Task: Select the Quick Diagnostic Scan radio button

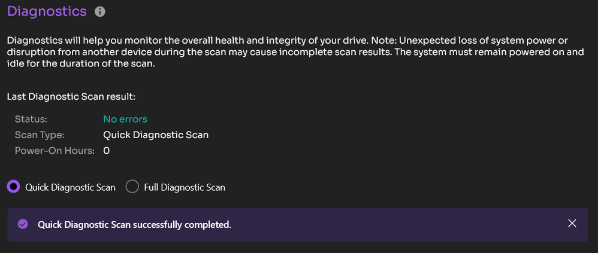Action: click(13, 187)
